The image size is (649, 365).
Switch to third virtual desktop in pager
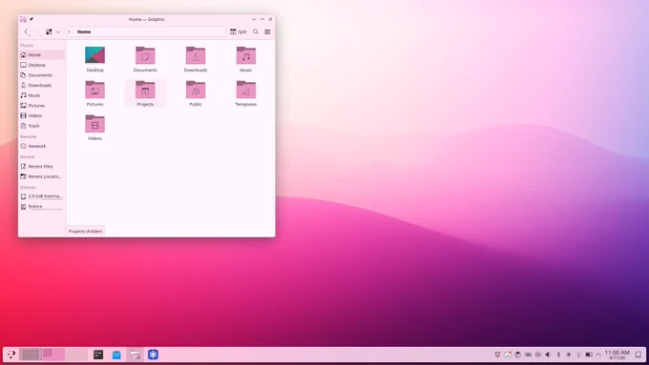(76, 355)
